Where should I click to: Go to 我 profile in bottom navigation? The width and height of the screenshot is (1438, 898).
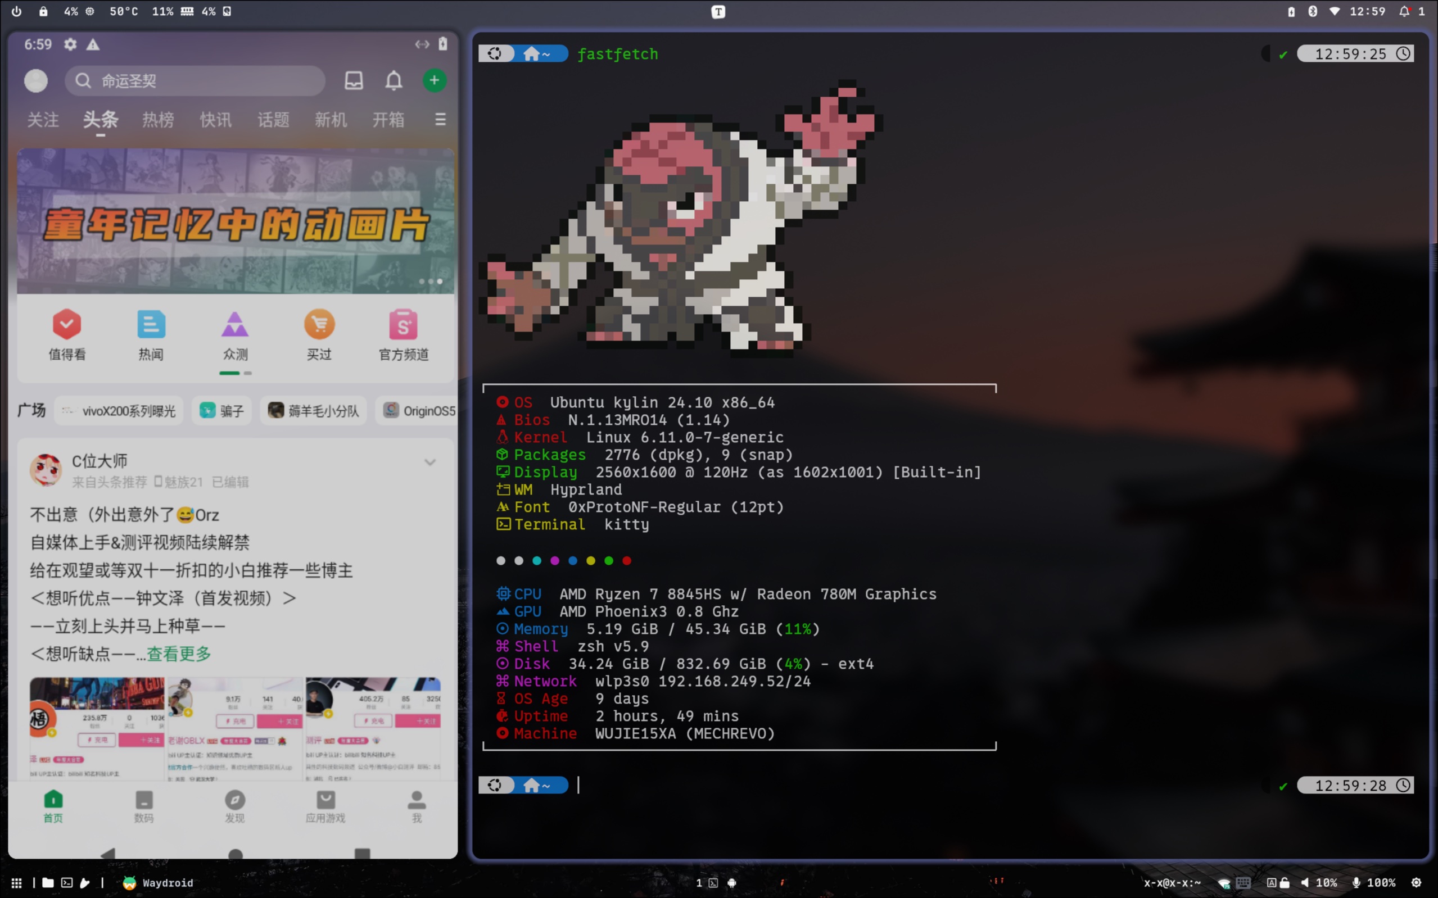[417, 806]
